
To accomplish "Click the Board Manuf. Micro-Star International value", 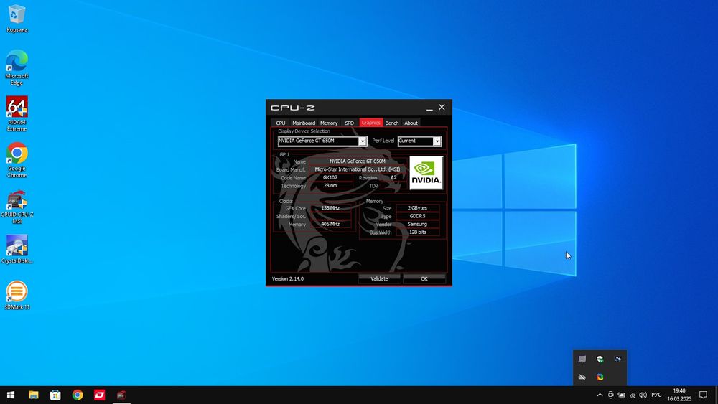I will (x=357, y=169).
